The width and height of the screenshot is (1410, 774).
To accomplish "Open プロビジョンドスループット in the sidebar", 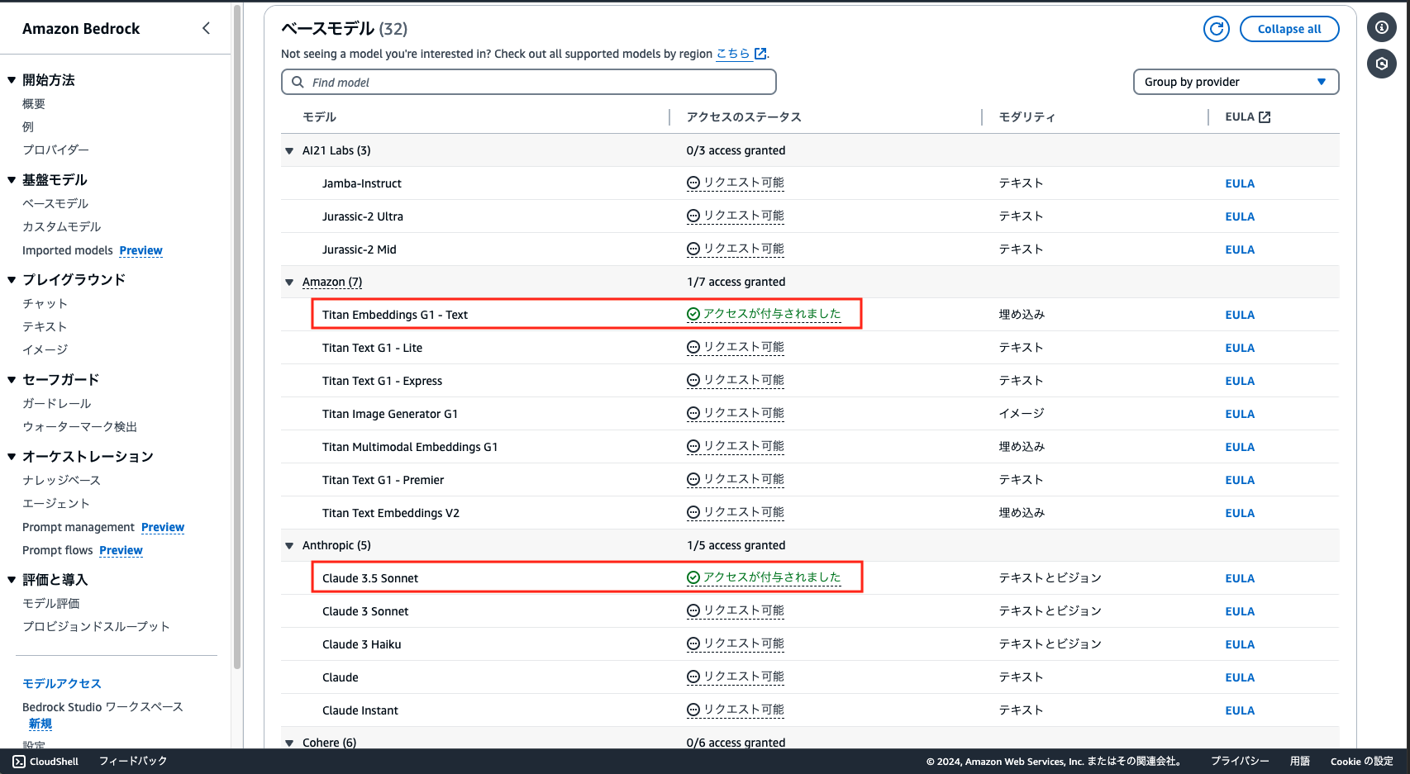I will coord(97,627).
